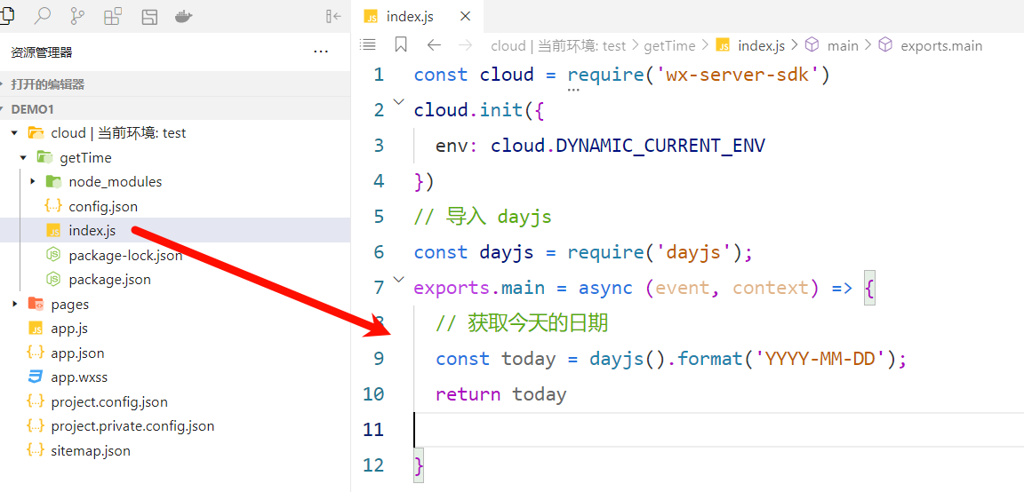
Task: Close the index.js editor tab
Action: click(465, 16)
